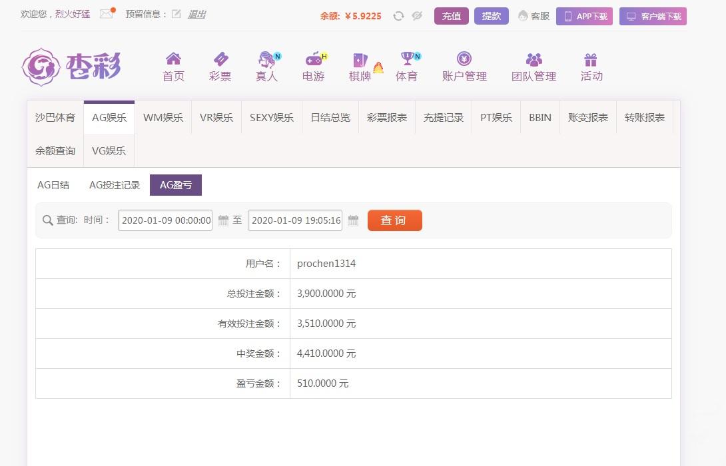Click the edit reserved info pencil icon
This screenshot has height=466, width=726.
tap(176, 14)
